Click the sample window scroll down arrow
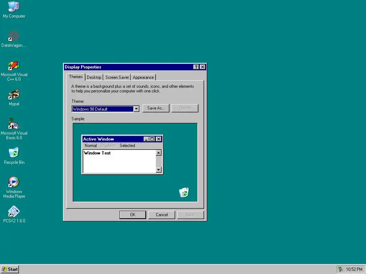This screenshot has height=274, width=366. click(x=159, y=169)
